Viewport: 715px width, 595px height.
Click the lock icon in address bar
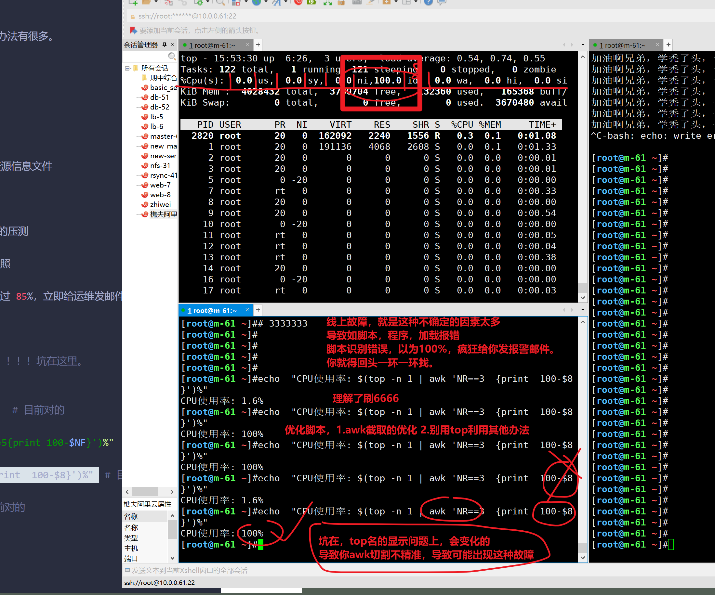pos(132,16)
